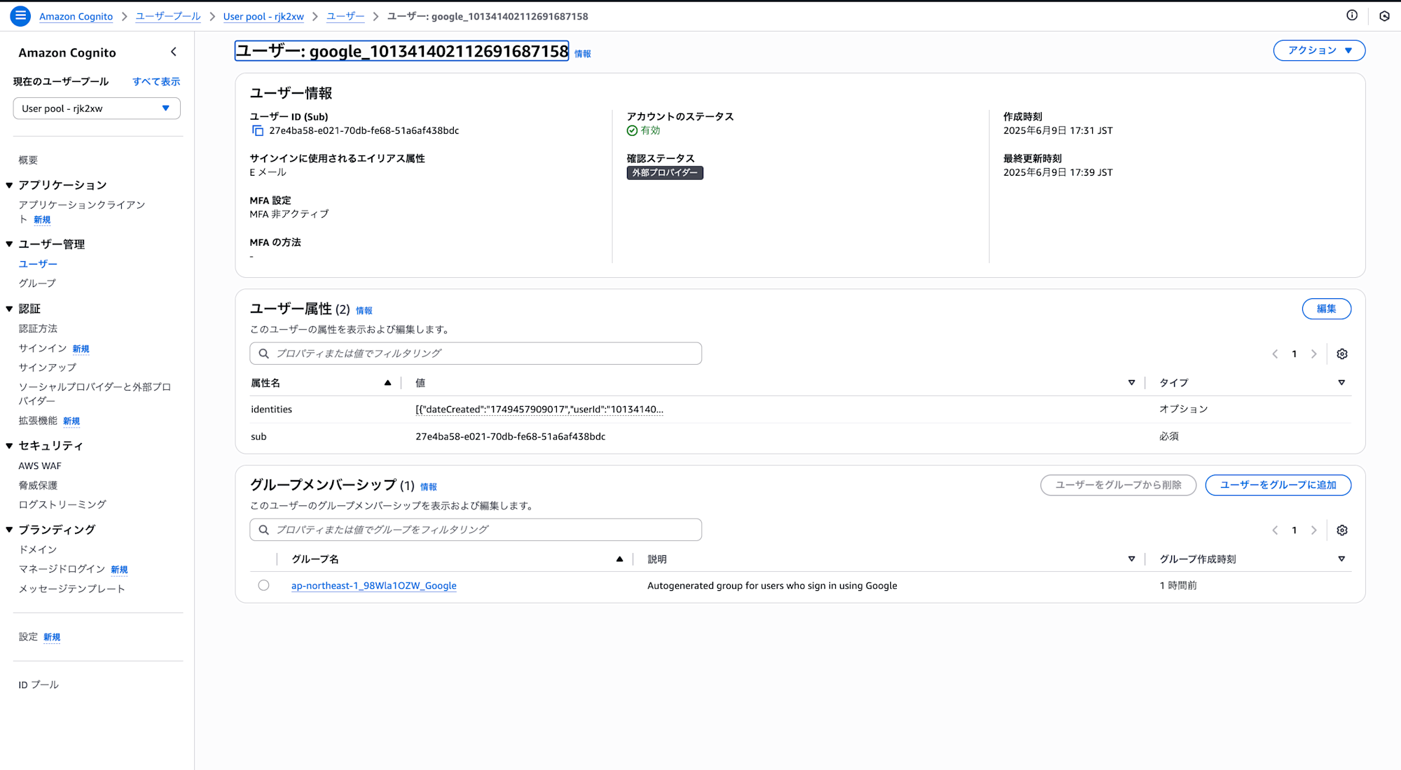Open ユーザープール breadcrumb link
The width and height of the screenshot is (1401, 770).
click(x=168, y=16)
